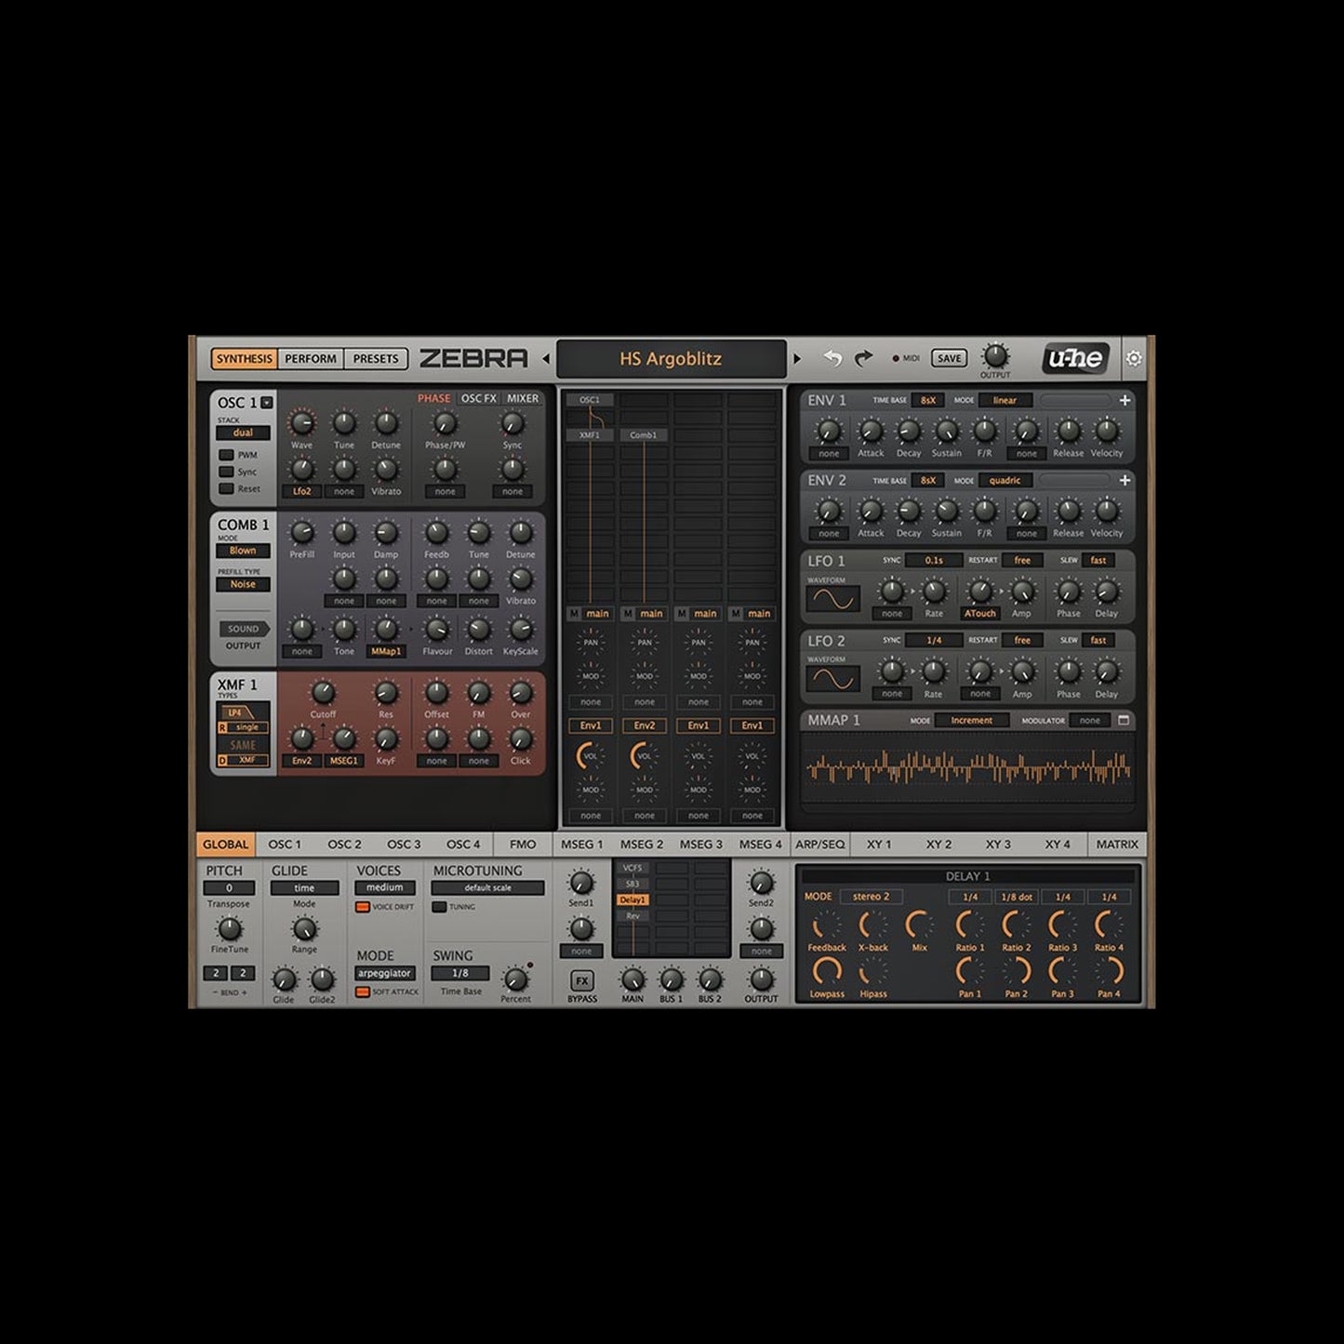Load the previous preset with the left arrow

click(546, 358)
